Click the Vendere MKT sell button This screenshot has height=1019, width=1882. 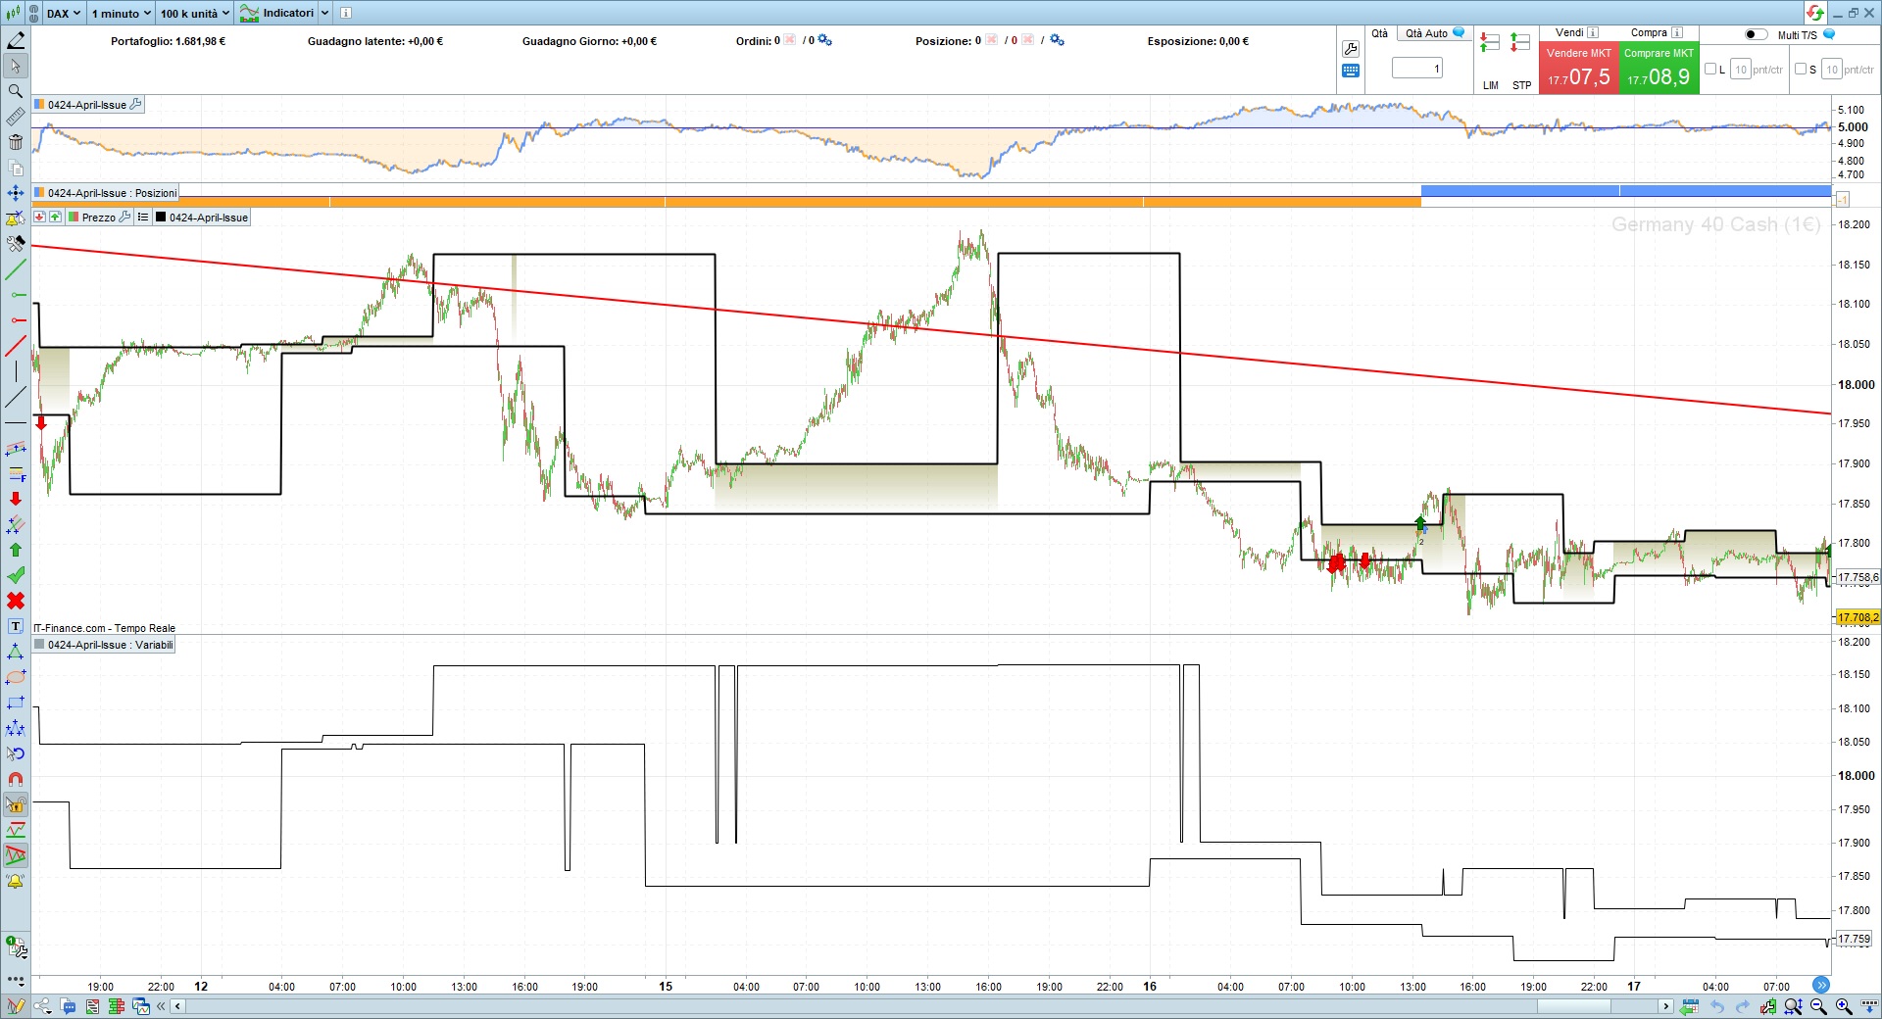coord(1579,69)
